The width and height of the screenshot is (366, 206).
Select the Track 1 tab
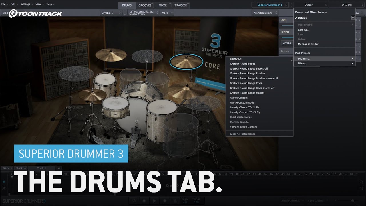point(41,168)
